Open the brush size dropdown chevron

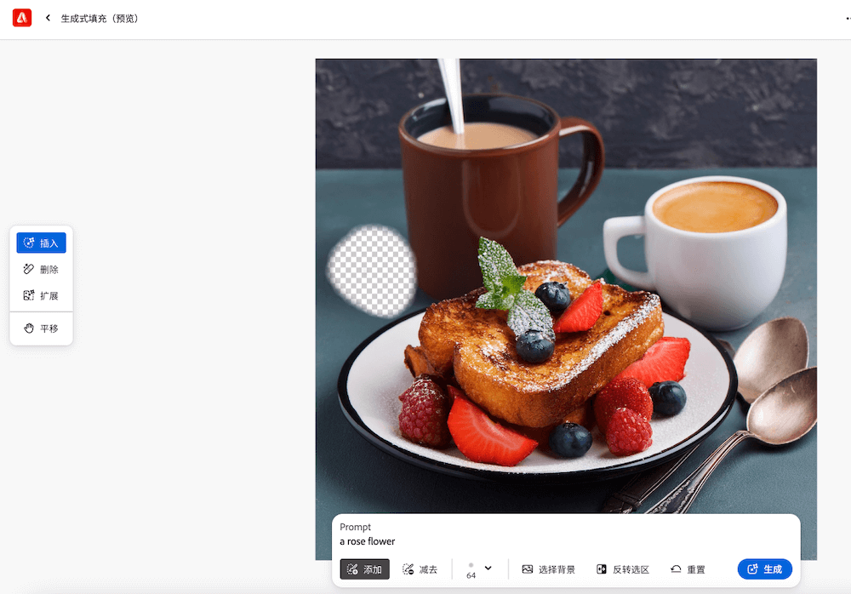click(488, 568)
